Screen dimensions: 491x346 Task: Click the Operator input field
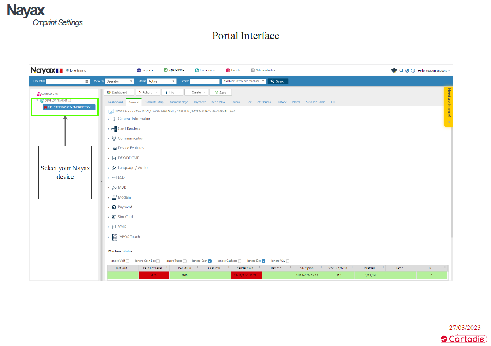(x=67, y=81)
